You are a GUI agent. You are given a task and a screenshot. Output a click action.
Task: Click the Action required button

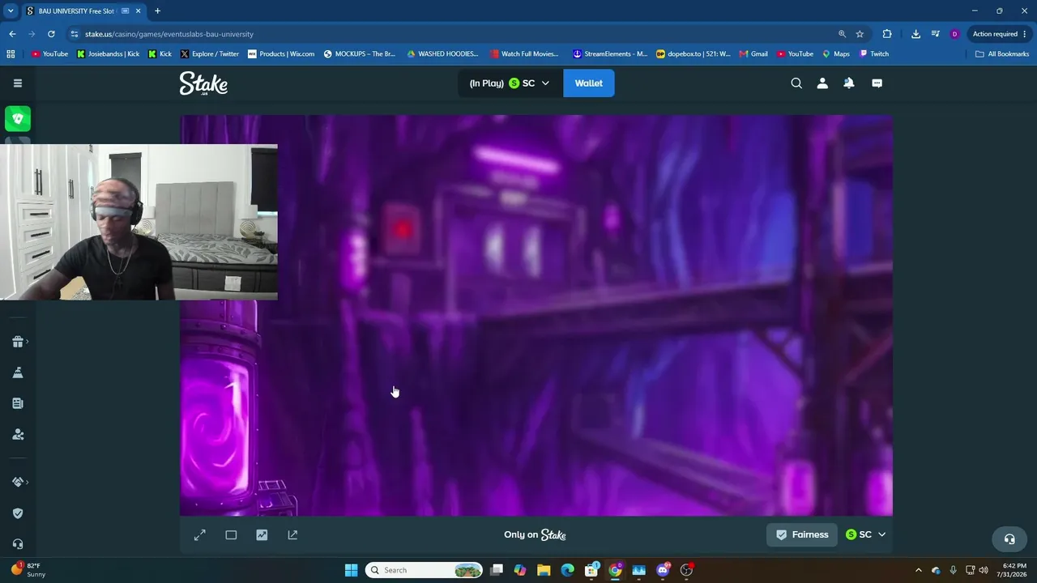click(1000, 34)
